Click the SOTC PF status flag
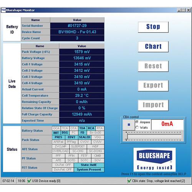The image size is (192, 192). click(84, 160)
